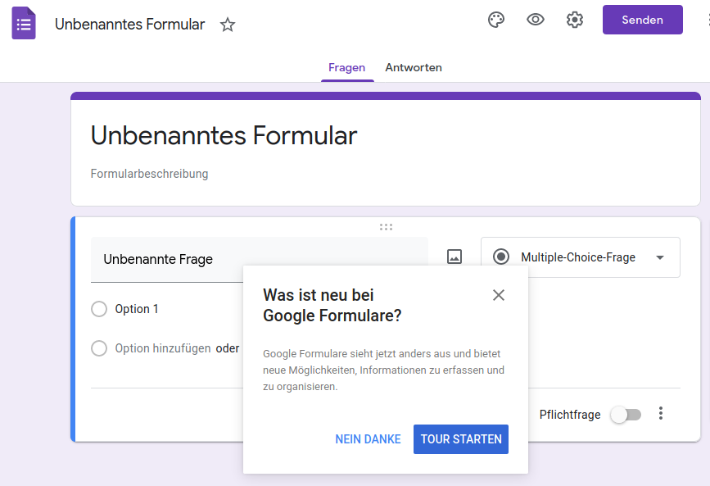Preview the form with the eye icon
This screenshot has height=486, width=710.
(x=536, y=20)
